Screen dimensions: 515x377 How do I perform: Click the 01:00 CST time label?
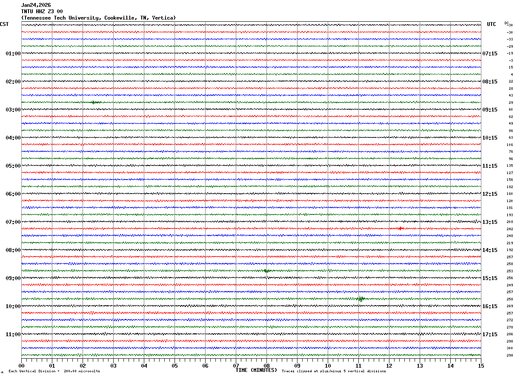click(13, 54)
